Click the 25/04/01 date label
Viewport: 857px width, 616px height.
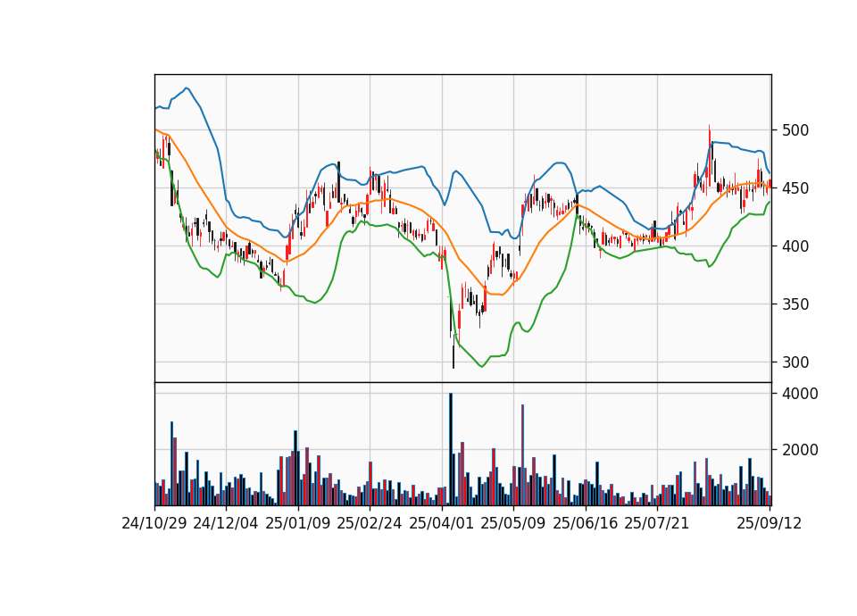pyautogui.click(x=442, y=523)
